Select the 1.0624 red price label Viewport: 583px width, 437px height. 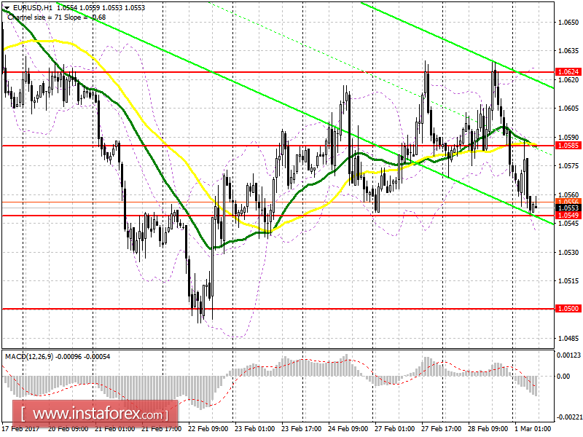[x=568, y=71]
